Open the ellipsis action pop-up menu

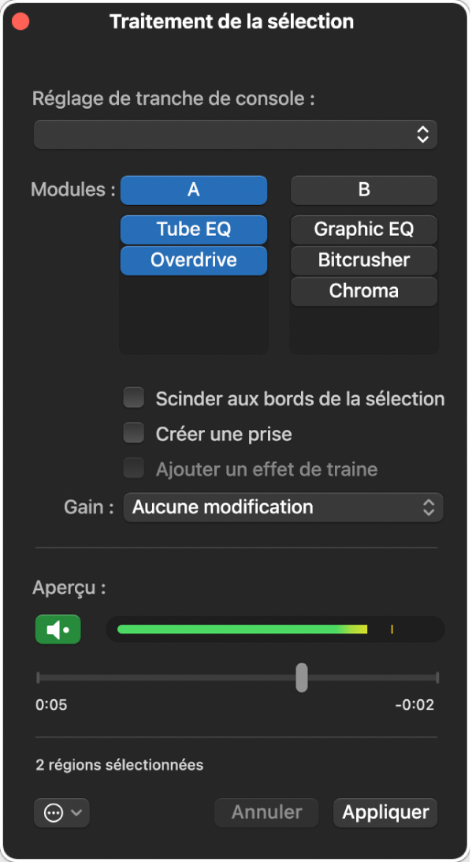(61, 813)
